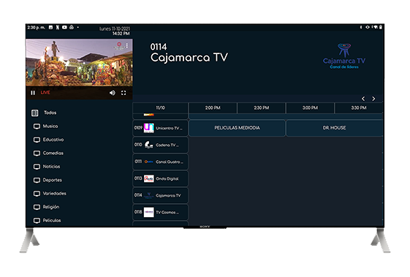Pause the live video playback
The image size is (410, 277).
tap(33, 93)
